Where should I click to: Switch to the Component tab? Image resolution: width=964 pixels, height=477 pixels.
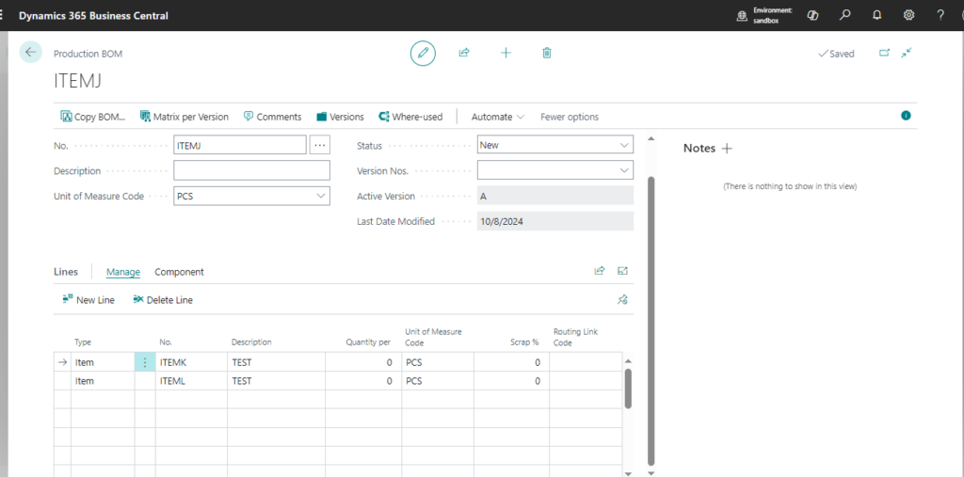(179, 272)
